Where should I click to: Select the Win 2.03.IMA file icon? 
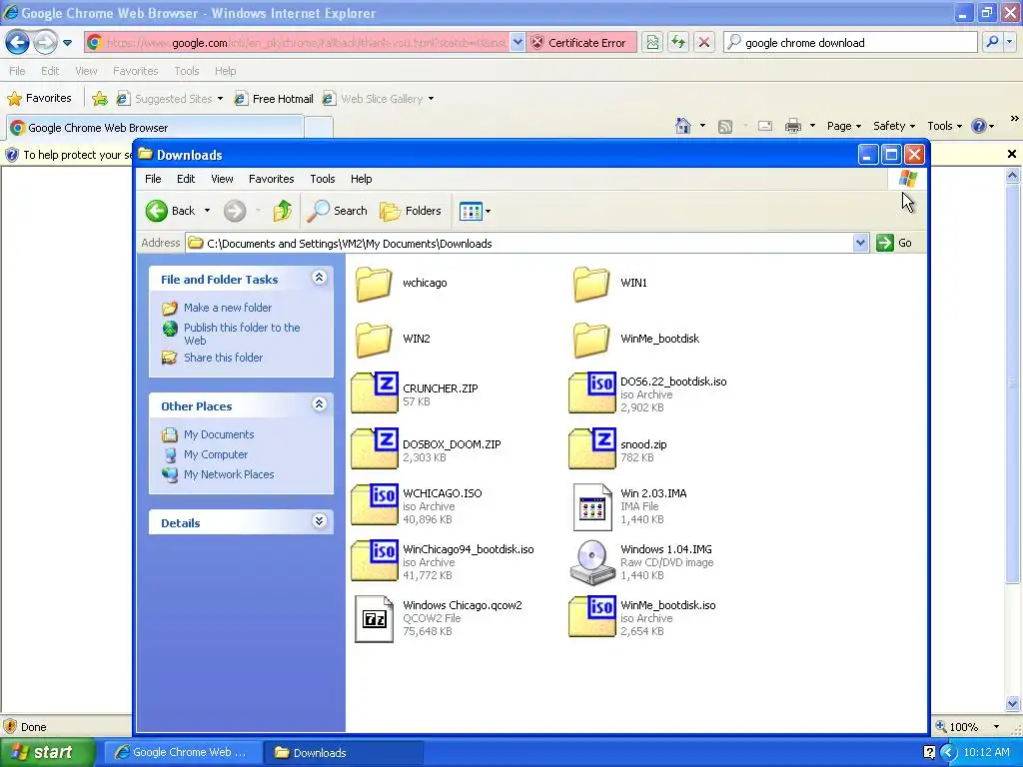(x=592, y=506)
